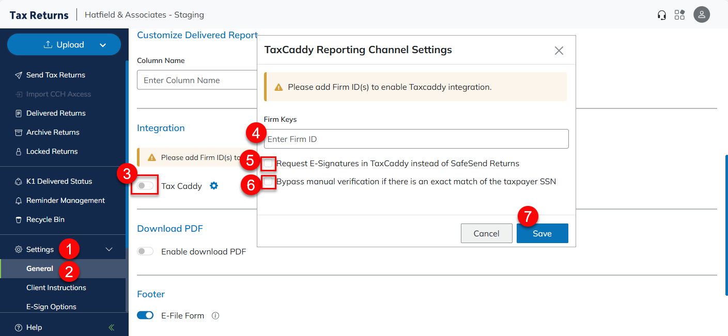
Task: Enable the download PDF toggle
Action: click(x=145, y=251)
